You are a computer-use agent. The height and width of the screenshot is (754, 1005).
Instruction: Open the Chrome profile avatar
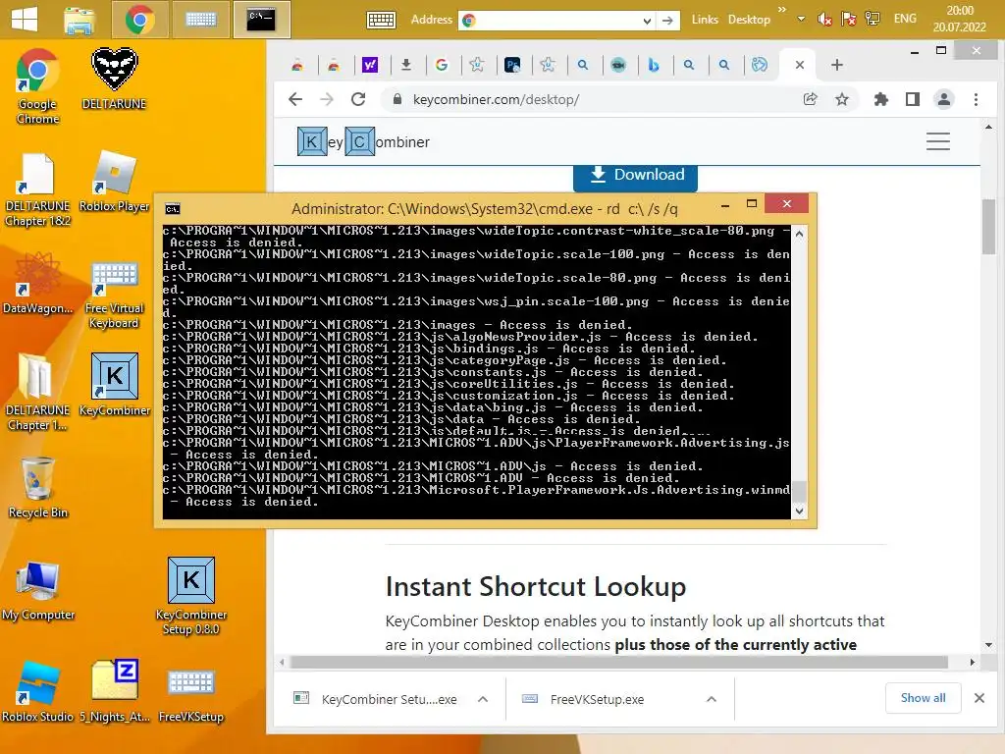tap(944, 99)
